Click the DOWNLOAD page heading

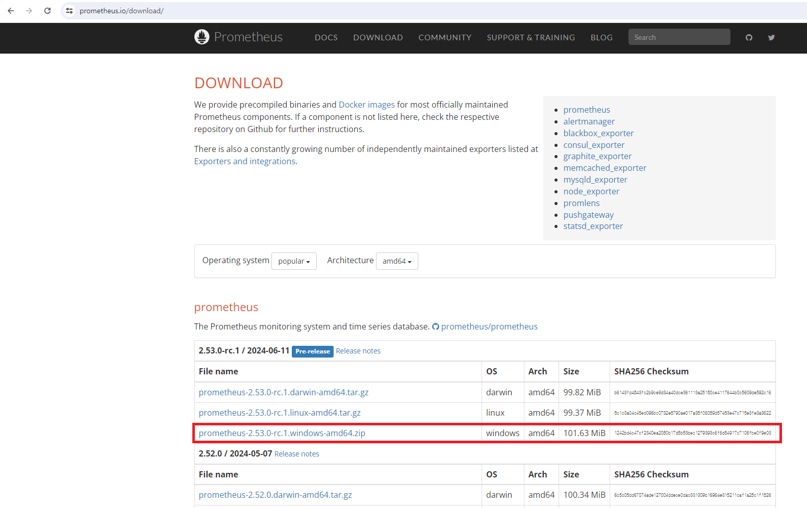[239, 83]
